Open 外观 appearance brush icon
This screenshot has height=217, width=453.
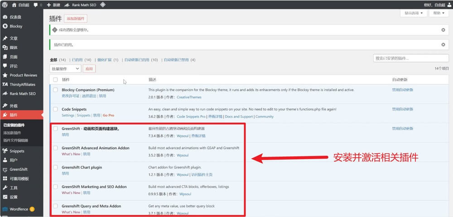(x=5, y=106)
